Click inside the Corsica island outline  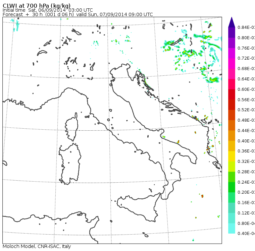pyautogui.click(x=72, y=127)
